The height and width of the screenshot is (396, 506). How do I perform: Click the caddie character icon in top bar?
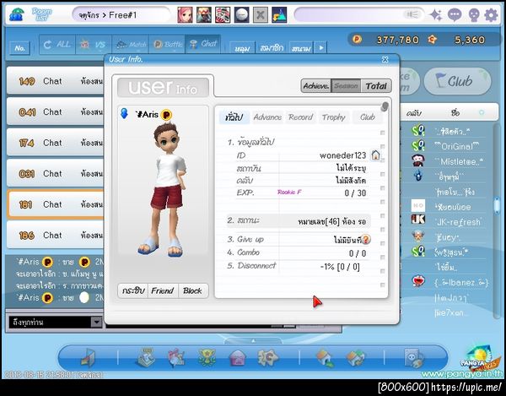coord(203,14)
